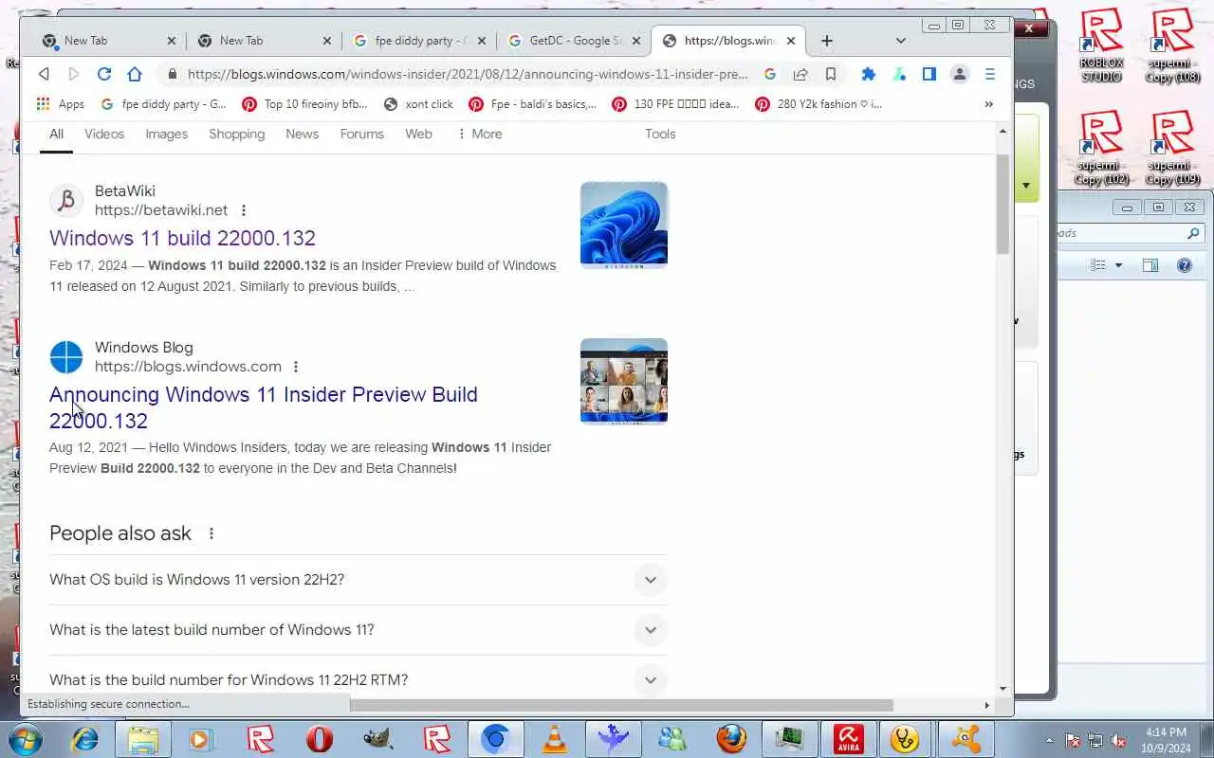1214x758 pixels.
Task: Click the taskbar volume icon
Action: (x=1119, y=740)
